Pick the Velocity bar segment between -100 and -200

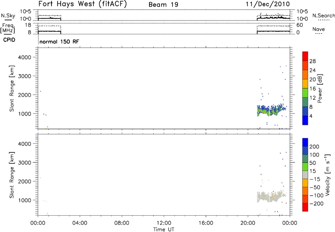point(305,199)
